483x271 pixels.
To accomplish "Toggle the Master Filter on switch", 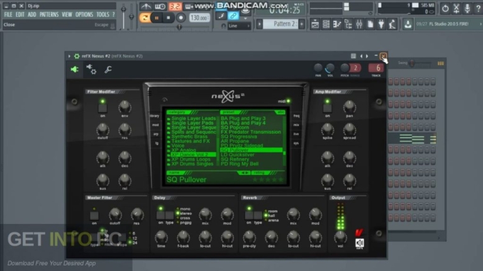I will pyautogui.click(x=94, y=215).
